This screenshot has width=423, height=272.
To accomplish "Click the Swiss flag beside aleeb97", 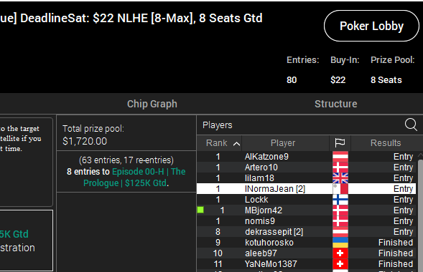I will 340,253.
